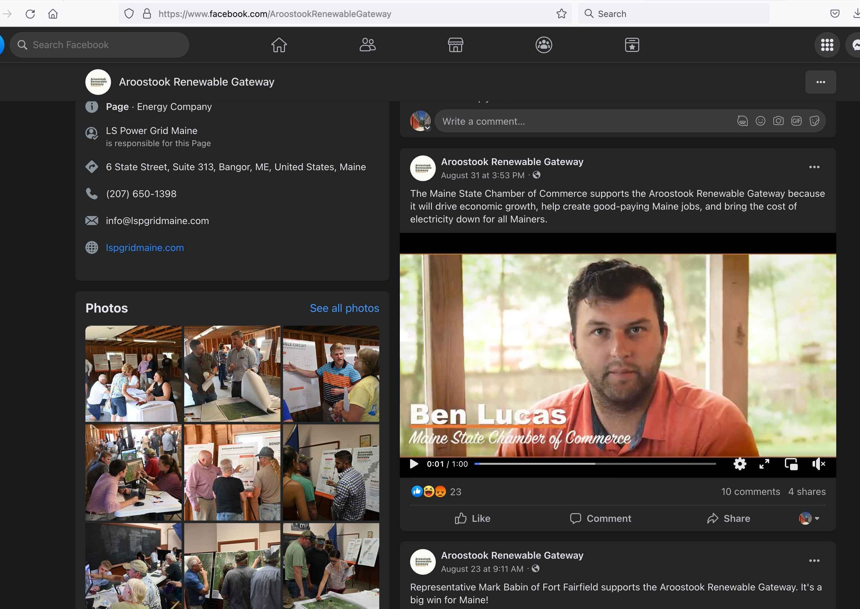The width and height of the screenshot is (860, 609).
Task: View the 4 shares of the post
Action: [807, 491]
